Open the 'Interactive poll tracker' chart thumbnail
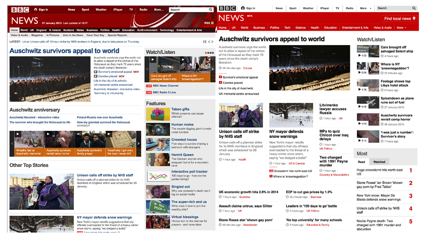Screen dimensions: 427x241 click(158, 176)
